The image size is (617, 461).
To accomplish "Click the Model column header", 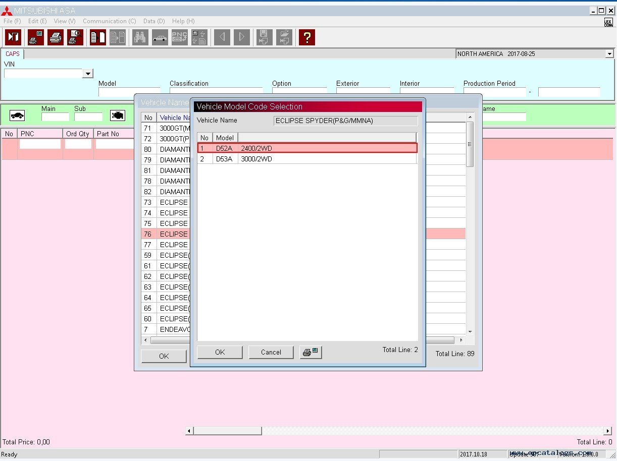I will (225, 138).
